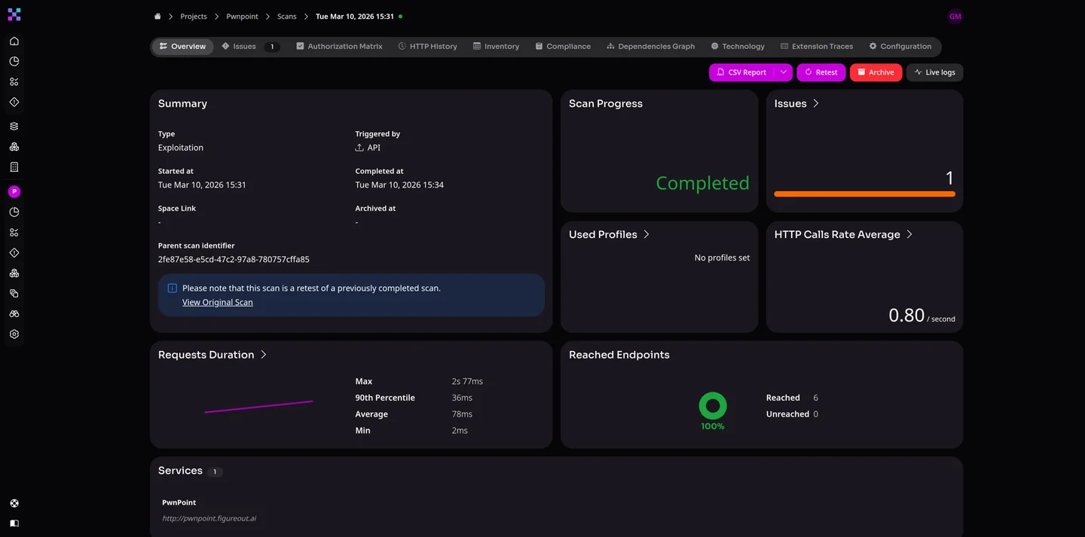1085x537 pixels.
Task: Click the orange Issues progress bar
Action: 864,194
